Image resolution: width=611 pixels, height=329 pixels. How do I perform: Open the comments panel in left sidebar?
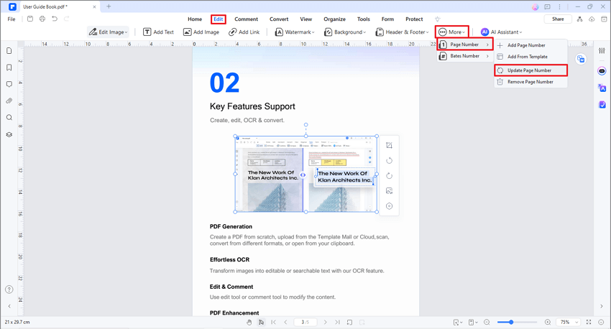pyautogui.click(x=9, y=84)
